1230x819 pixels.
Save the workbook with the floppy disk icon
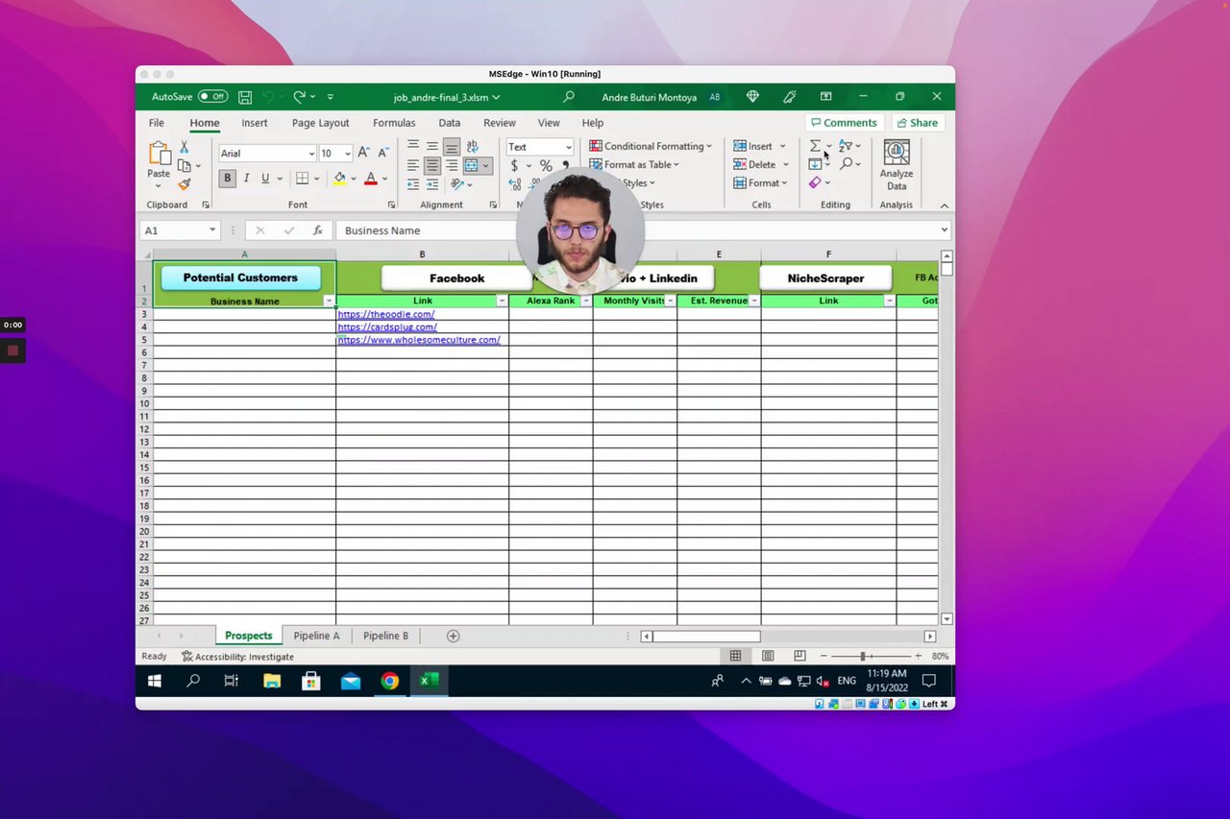(x=245, y=97)
